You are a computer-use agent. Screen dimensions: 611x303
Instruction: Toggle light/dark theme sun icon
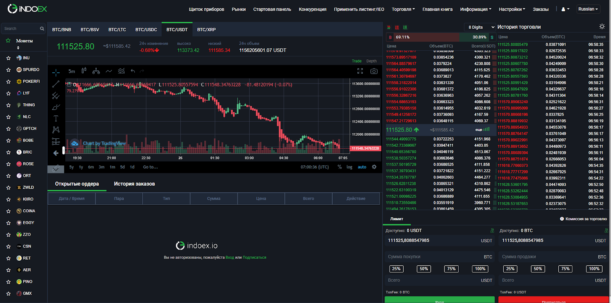coord(602,27)
